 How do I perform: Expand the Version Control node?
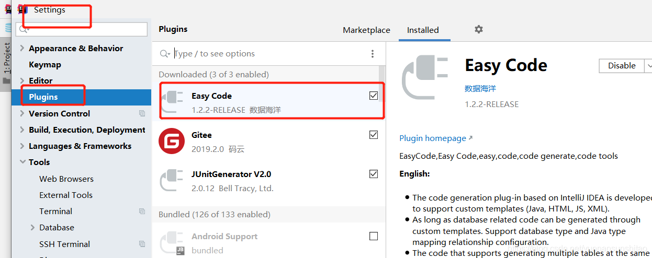point(22,113)
